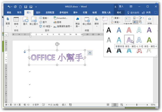Choose the black fill WordArt style
Image resolution: width=162 pixels, height=112 pixels.
pos(109,30)
